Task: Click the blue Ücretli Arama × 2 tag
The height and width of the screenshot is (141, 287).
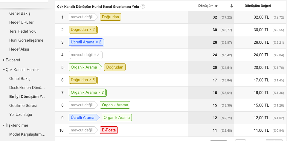Action: [x=86, y=42]
